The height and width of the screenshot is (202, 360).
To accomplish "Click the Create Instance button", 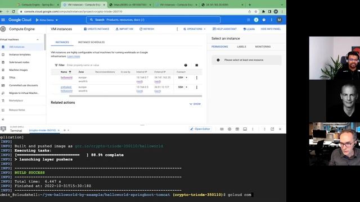I will click(x=96, y=29).
